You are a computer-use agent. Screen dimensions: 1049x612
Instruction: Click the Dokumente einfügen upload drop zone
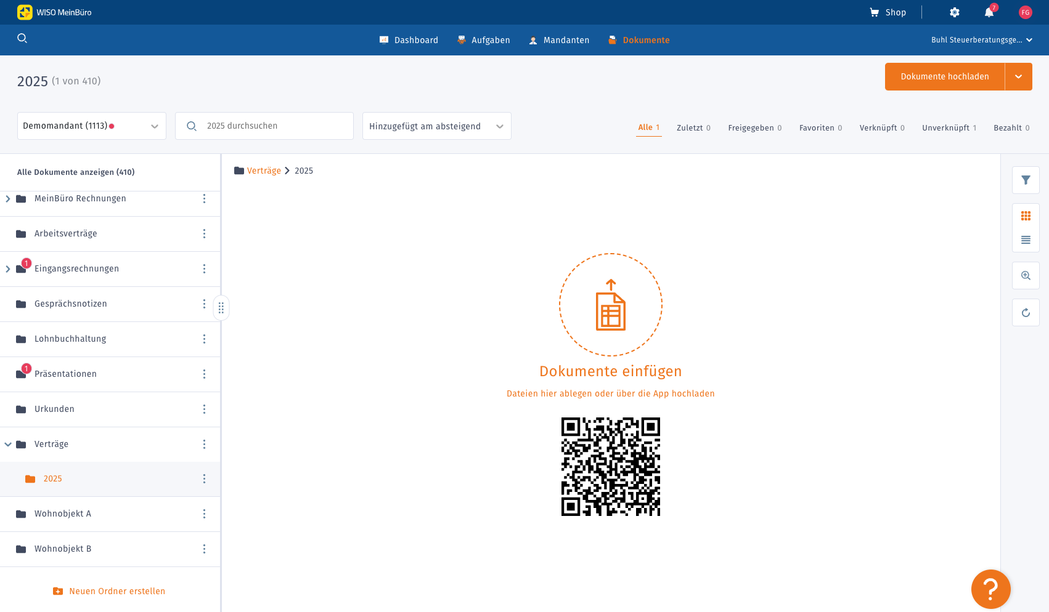pyautogui.click(x=611, y=305)
